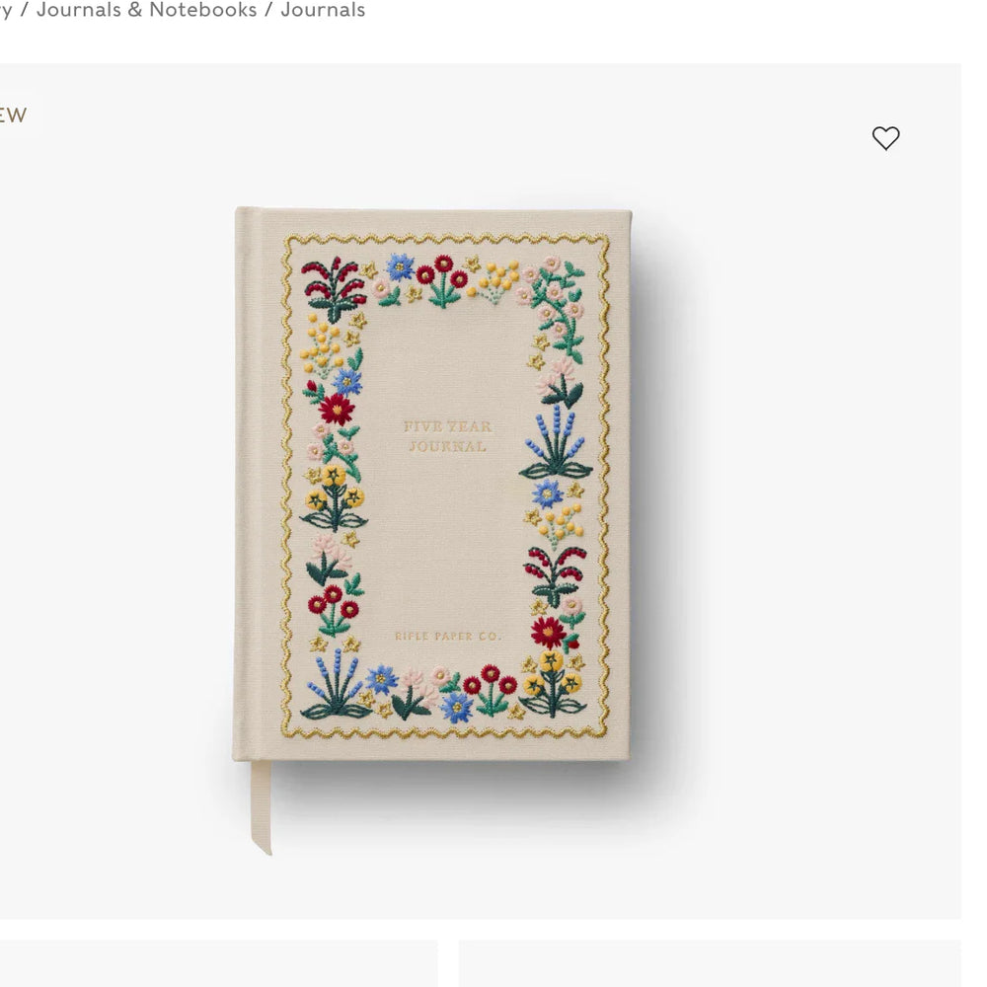Click the slash between Notebooks and Journals
987x987 pixels.
pos(268,10)
